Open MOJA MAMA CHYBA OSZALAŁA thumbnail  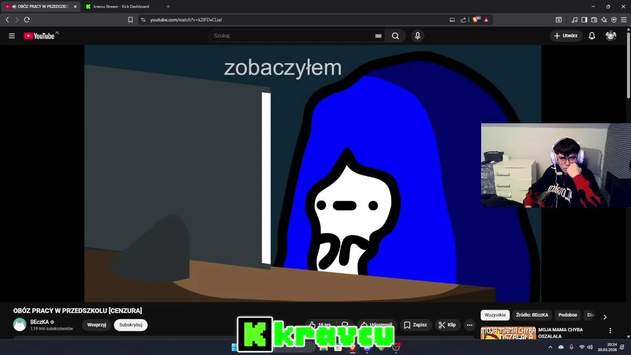(508, 333)
